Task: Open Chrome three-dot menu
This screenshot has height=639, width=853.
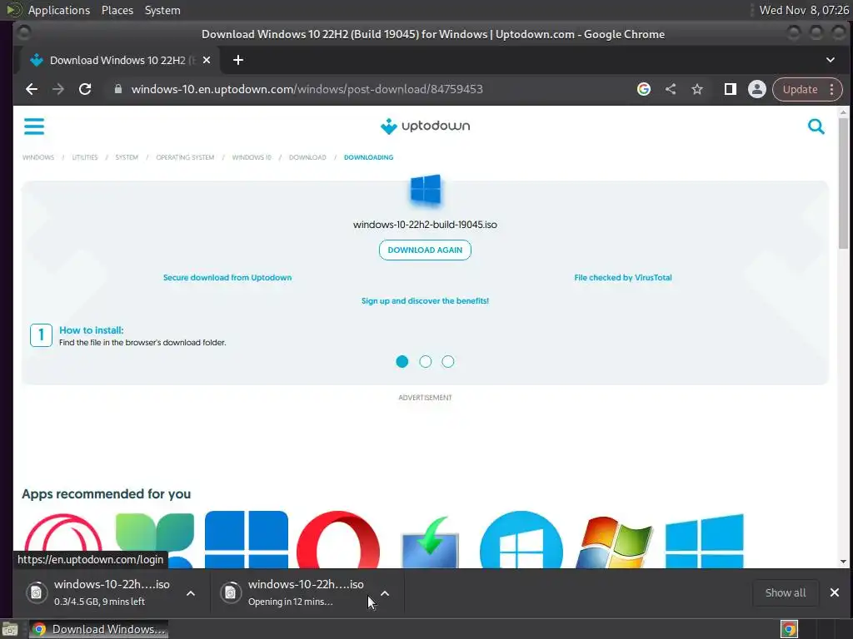Action: pos(832,89)
